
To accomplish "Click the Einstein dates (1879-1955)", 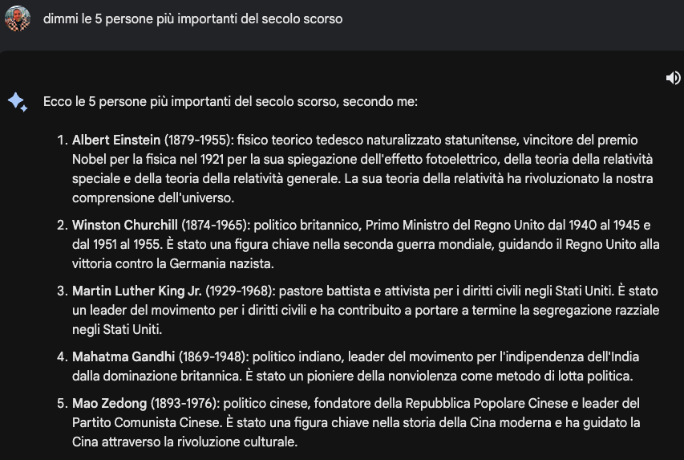I will (199, 140).
